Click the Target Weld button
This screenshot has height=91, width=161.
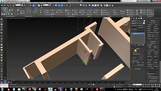click(x=156, y=29)
